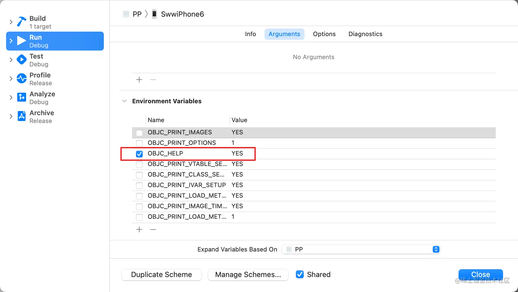This screenshot has width=518, height=292.
Task: Click the Profile waveform icon
Action: click(x=22, y=79)
